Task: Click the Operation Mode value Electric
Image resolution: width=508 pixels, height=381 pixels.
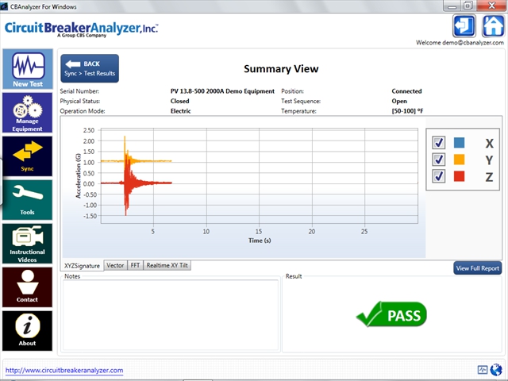Action: click(x=181, y=111)
